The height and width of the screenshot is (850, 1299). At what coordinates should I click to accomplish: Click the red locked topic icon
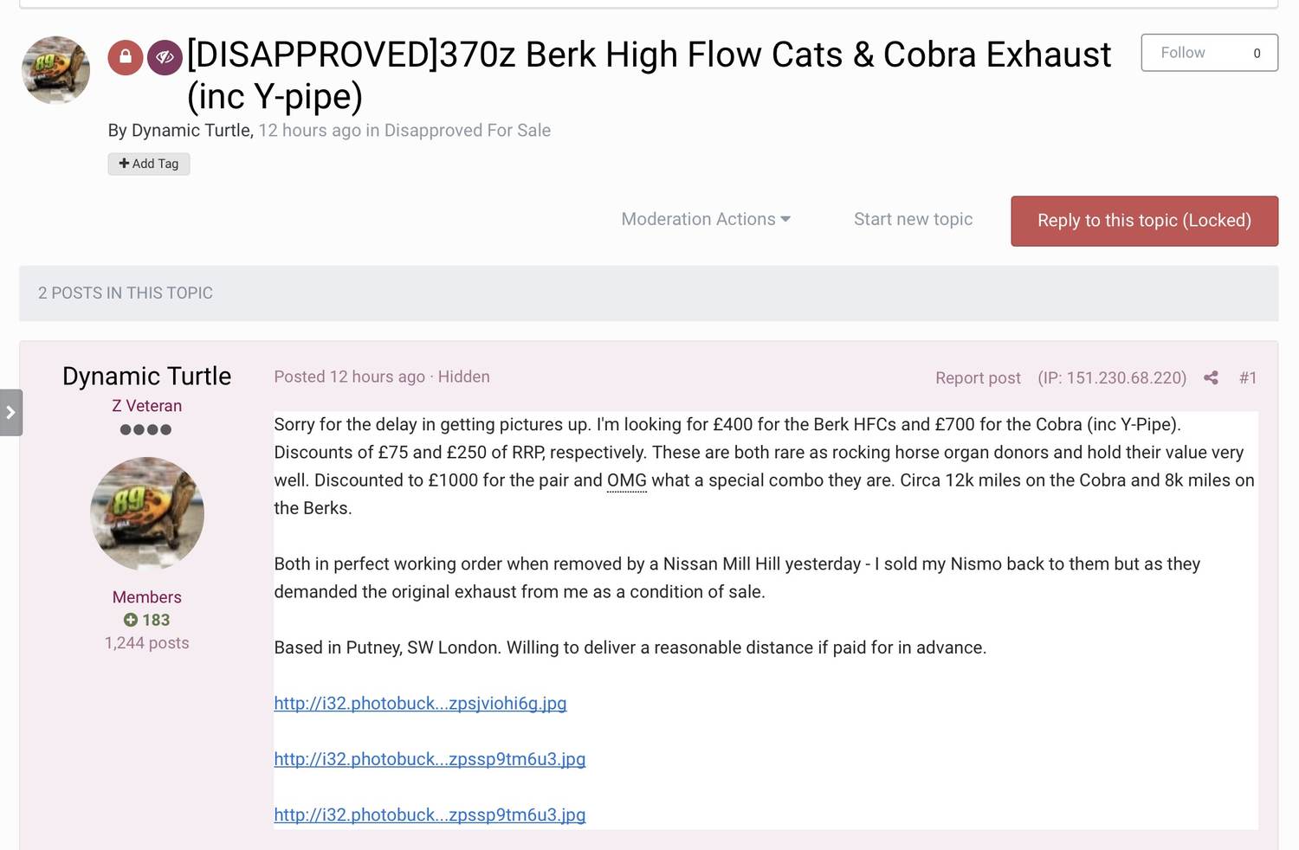[x=126, y=57]
